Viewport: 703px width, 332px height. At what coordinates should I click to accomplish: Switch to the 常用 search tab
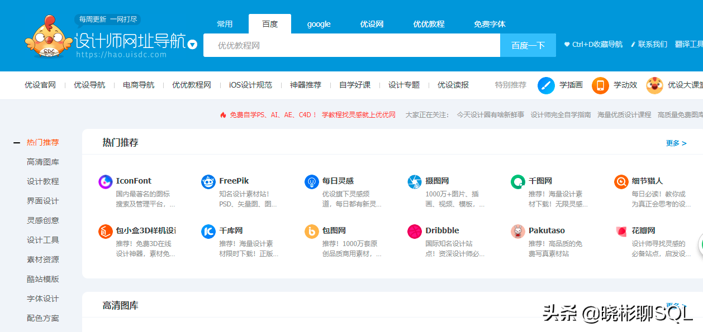point(225,24)
